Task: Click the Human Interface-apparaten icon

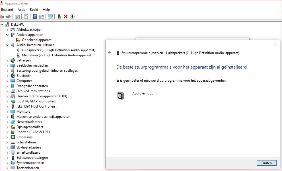Action: point(13,96)
